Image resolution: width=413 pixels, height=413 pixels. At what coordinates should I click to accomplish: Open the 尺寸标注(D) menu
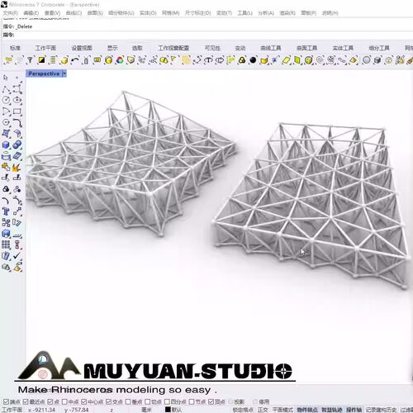197,13
